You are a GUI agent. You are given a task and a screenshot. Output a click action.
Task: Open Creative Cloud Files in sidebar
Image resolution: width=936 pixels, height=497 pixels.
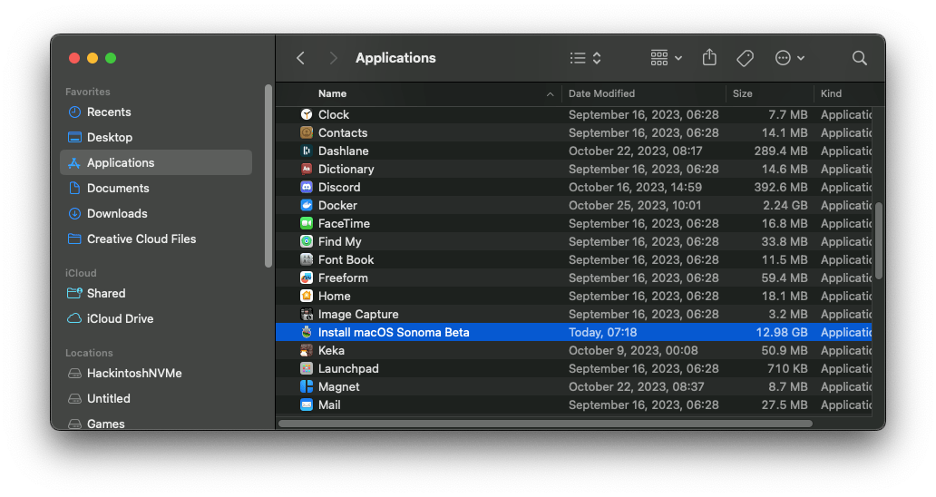156,239
